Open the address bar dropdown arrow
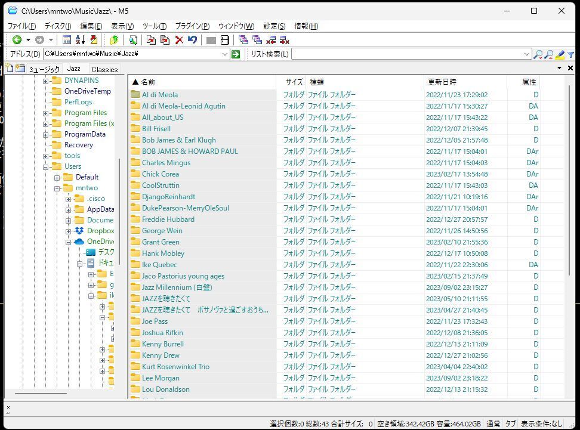Screen dimensions: 580x430 click(225, 54)
